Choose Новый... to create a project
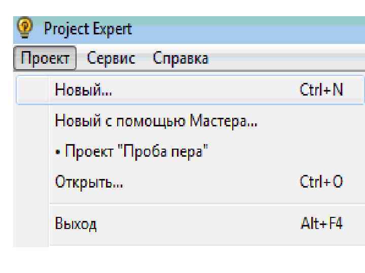 [x=84, y=90]
